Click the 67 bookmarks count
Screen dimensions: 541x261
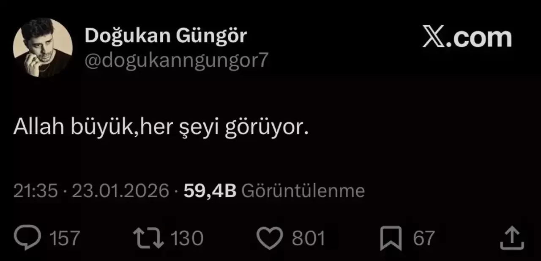tap(424, 239)
